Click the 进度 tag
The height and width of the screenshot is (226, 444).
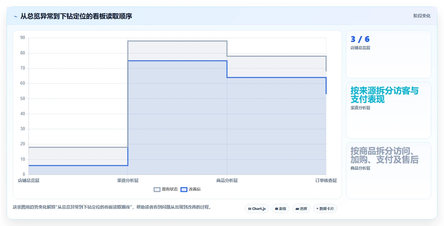tap(301, 209)
